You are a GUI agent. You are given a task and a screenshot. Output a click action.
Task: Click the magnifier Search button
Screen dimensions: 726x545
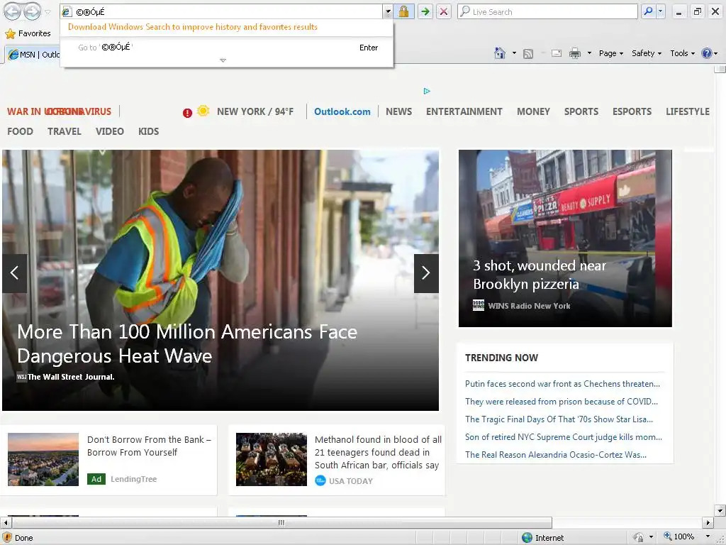pos(648,11)
